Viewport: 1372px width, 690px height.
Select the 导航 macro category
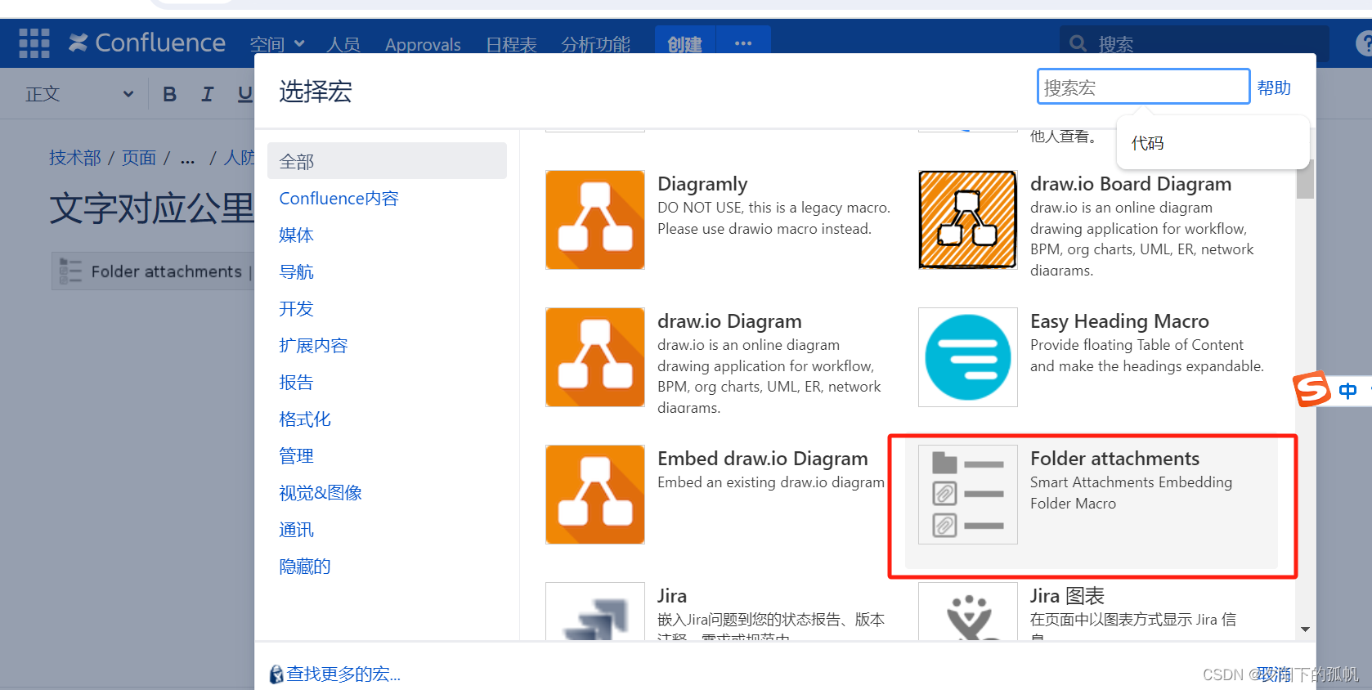click(x=296, y=272)
